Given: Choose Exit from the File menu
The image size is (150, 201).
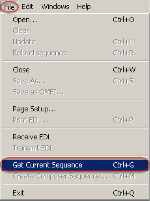Looking at the screenshot, I should tap(75, 193).
